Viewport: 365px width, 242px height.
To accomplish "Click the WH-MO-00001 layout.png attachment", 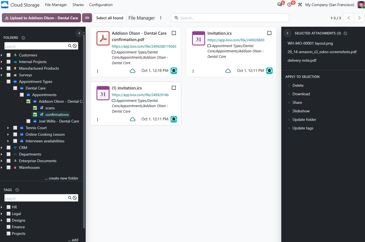I will click(x=310, y=43).
